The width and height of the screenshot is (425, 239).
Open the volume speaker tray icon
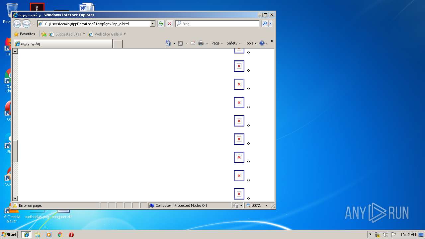[x=385, y=235]
